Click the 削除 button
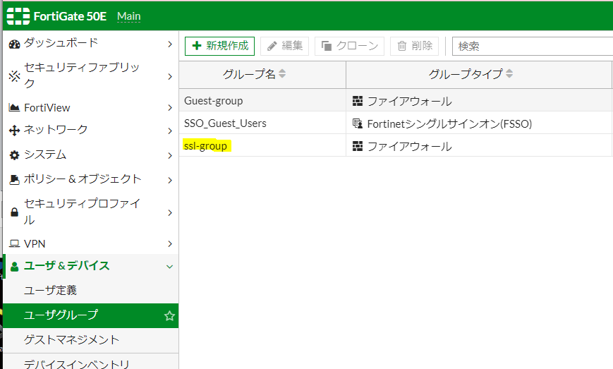 pos(414,46)
